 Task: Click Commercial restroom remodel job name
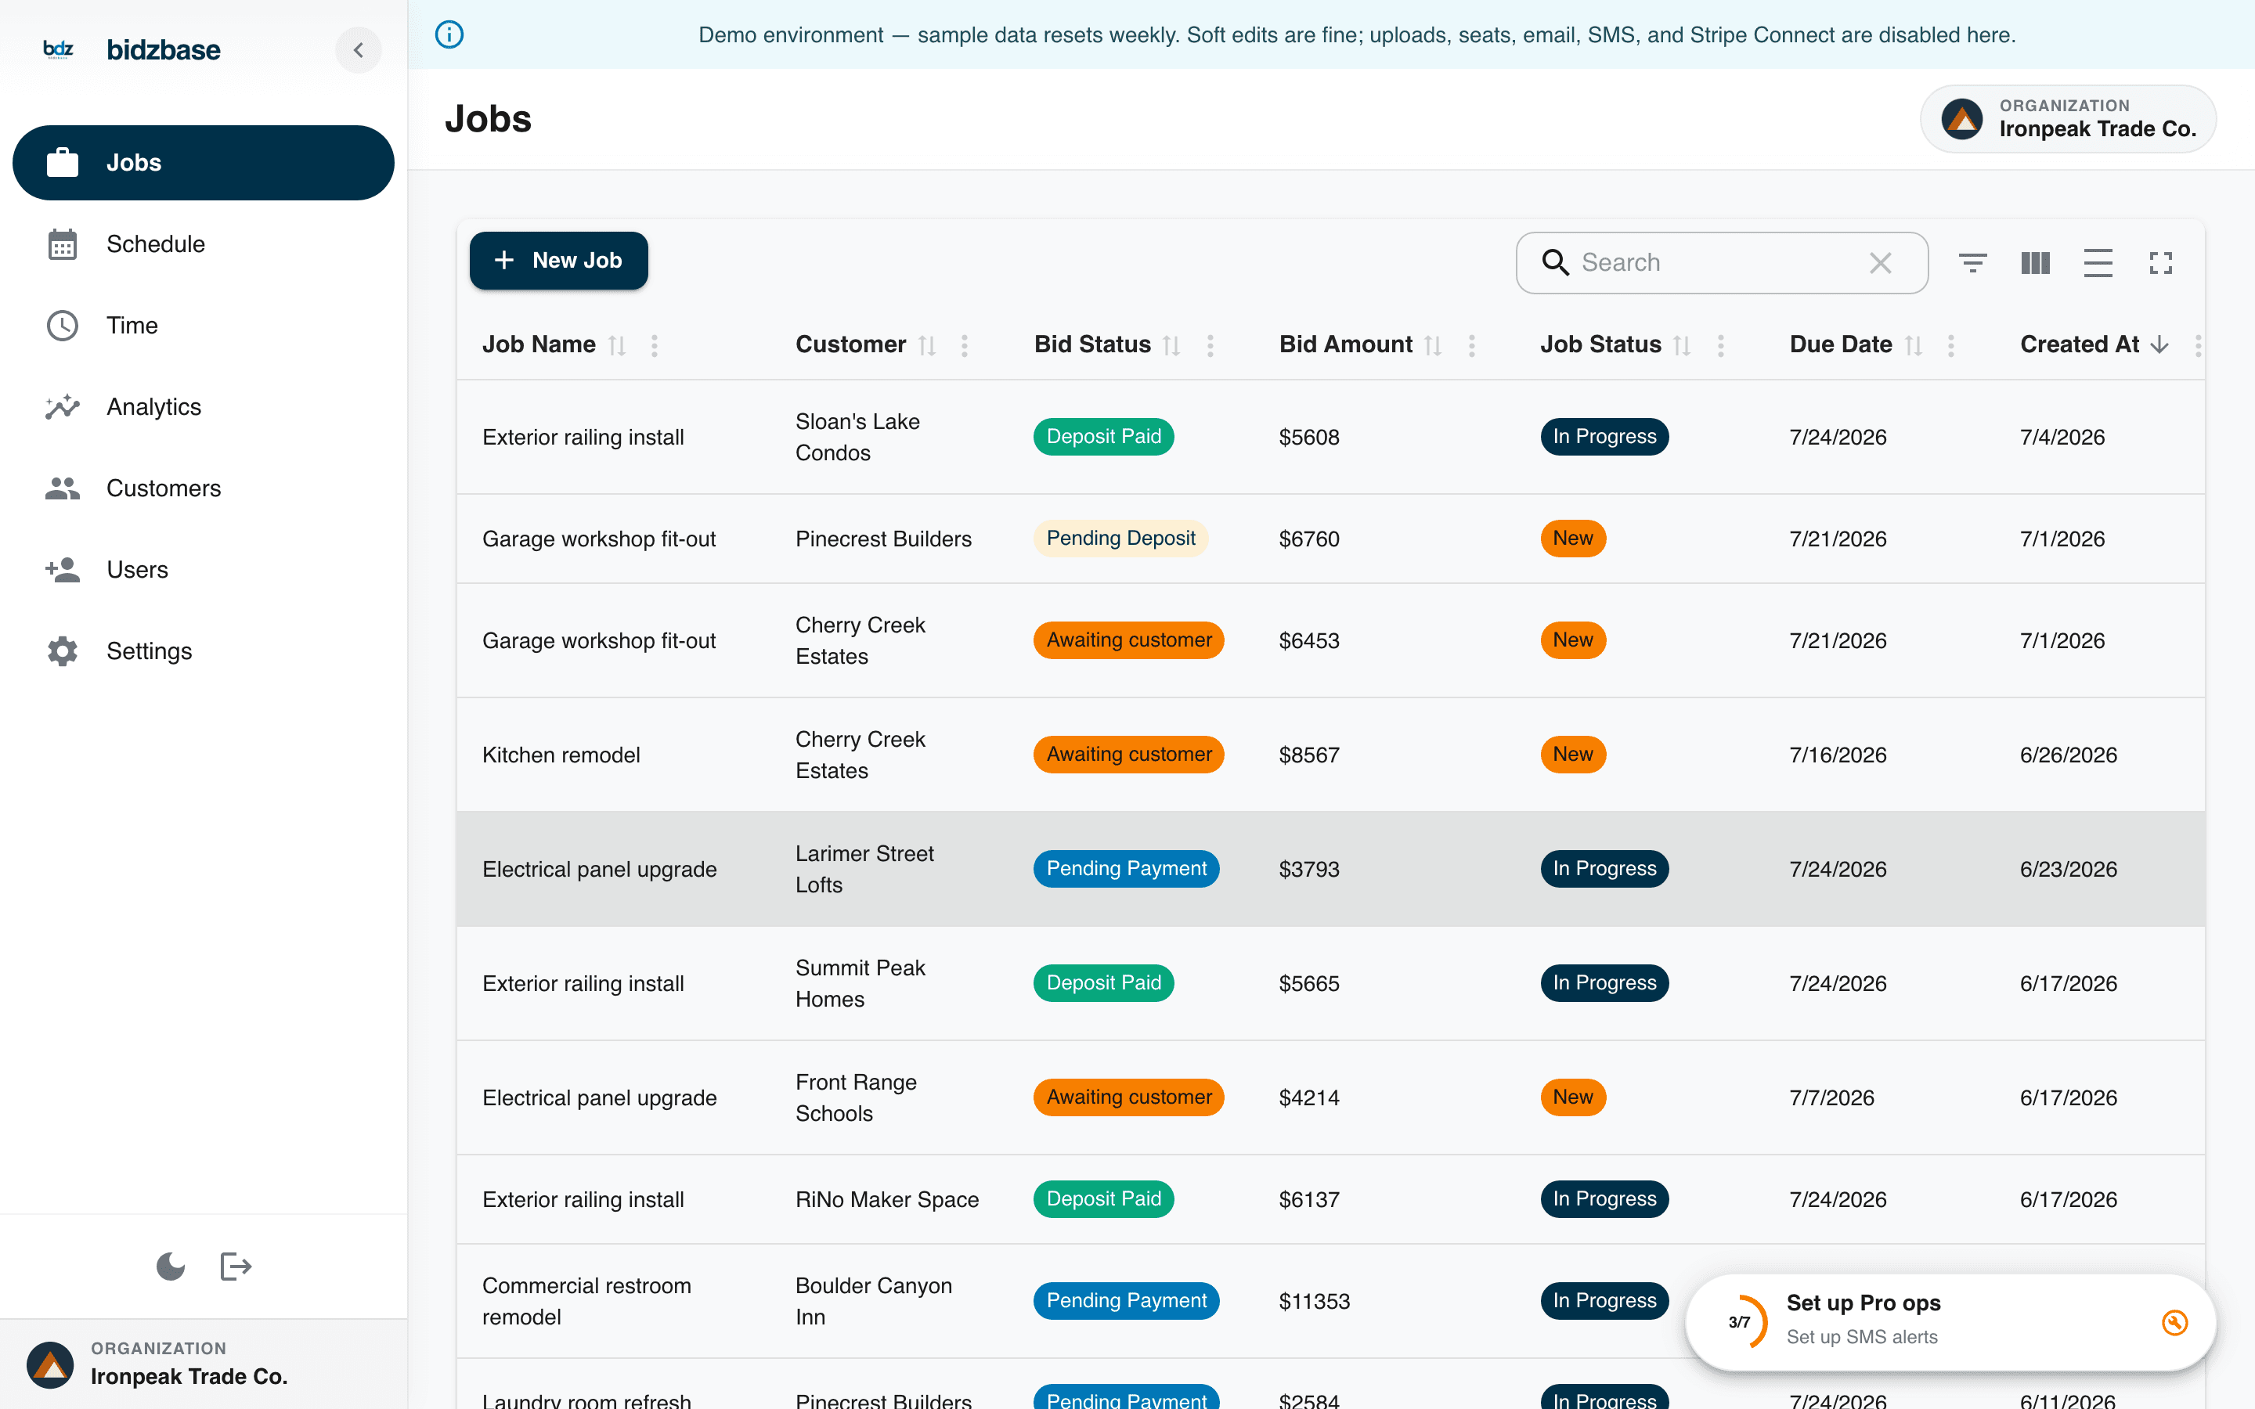pos(587,1301)
